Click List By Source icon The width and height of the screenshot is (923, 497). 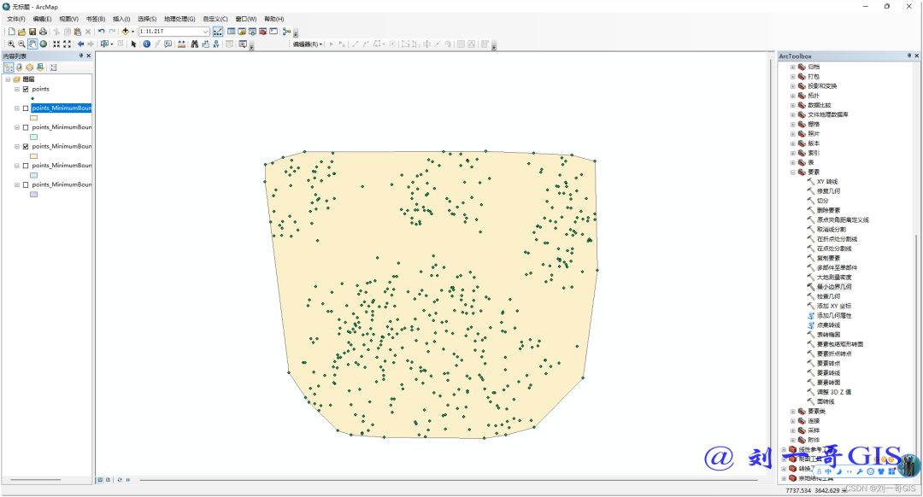19,67
